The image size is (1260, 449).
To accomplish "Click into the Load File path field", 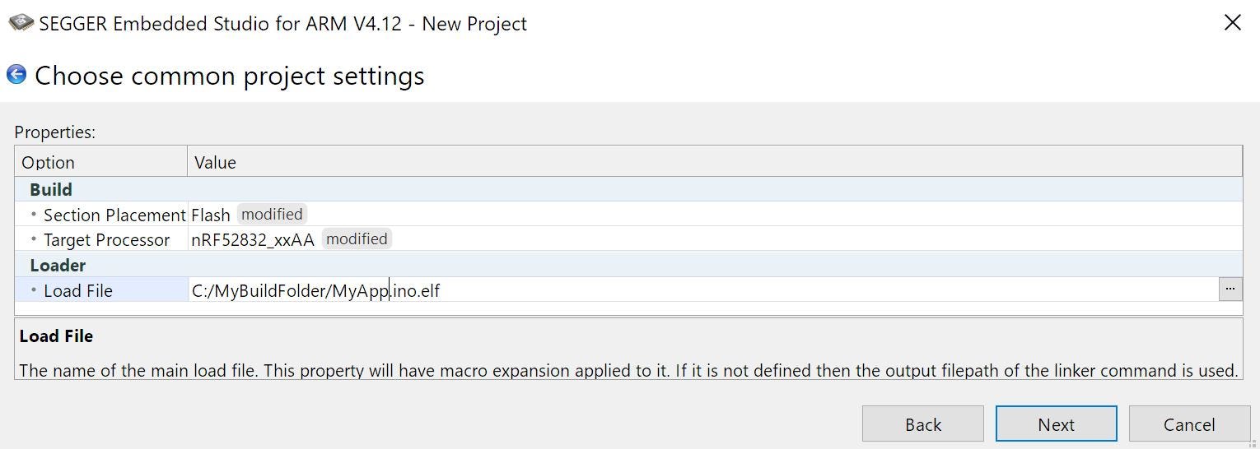I will pyautogui.click(x=703, y=290).
